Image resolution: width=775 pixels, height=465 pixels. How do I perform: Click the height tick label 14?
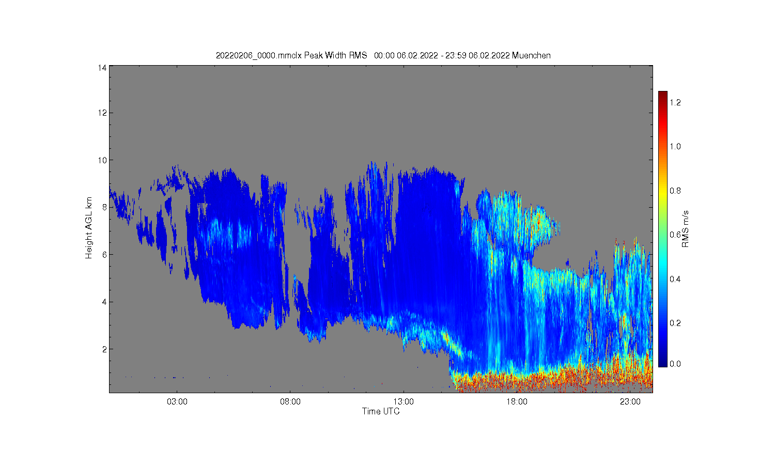tap(103, 68)
